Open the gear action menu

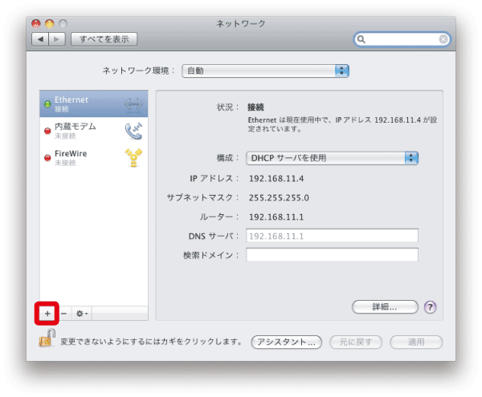82,314
